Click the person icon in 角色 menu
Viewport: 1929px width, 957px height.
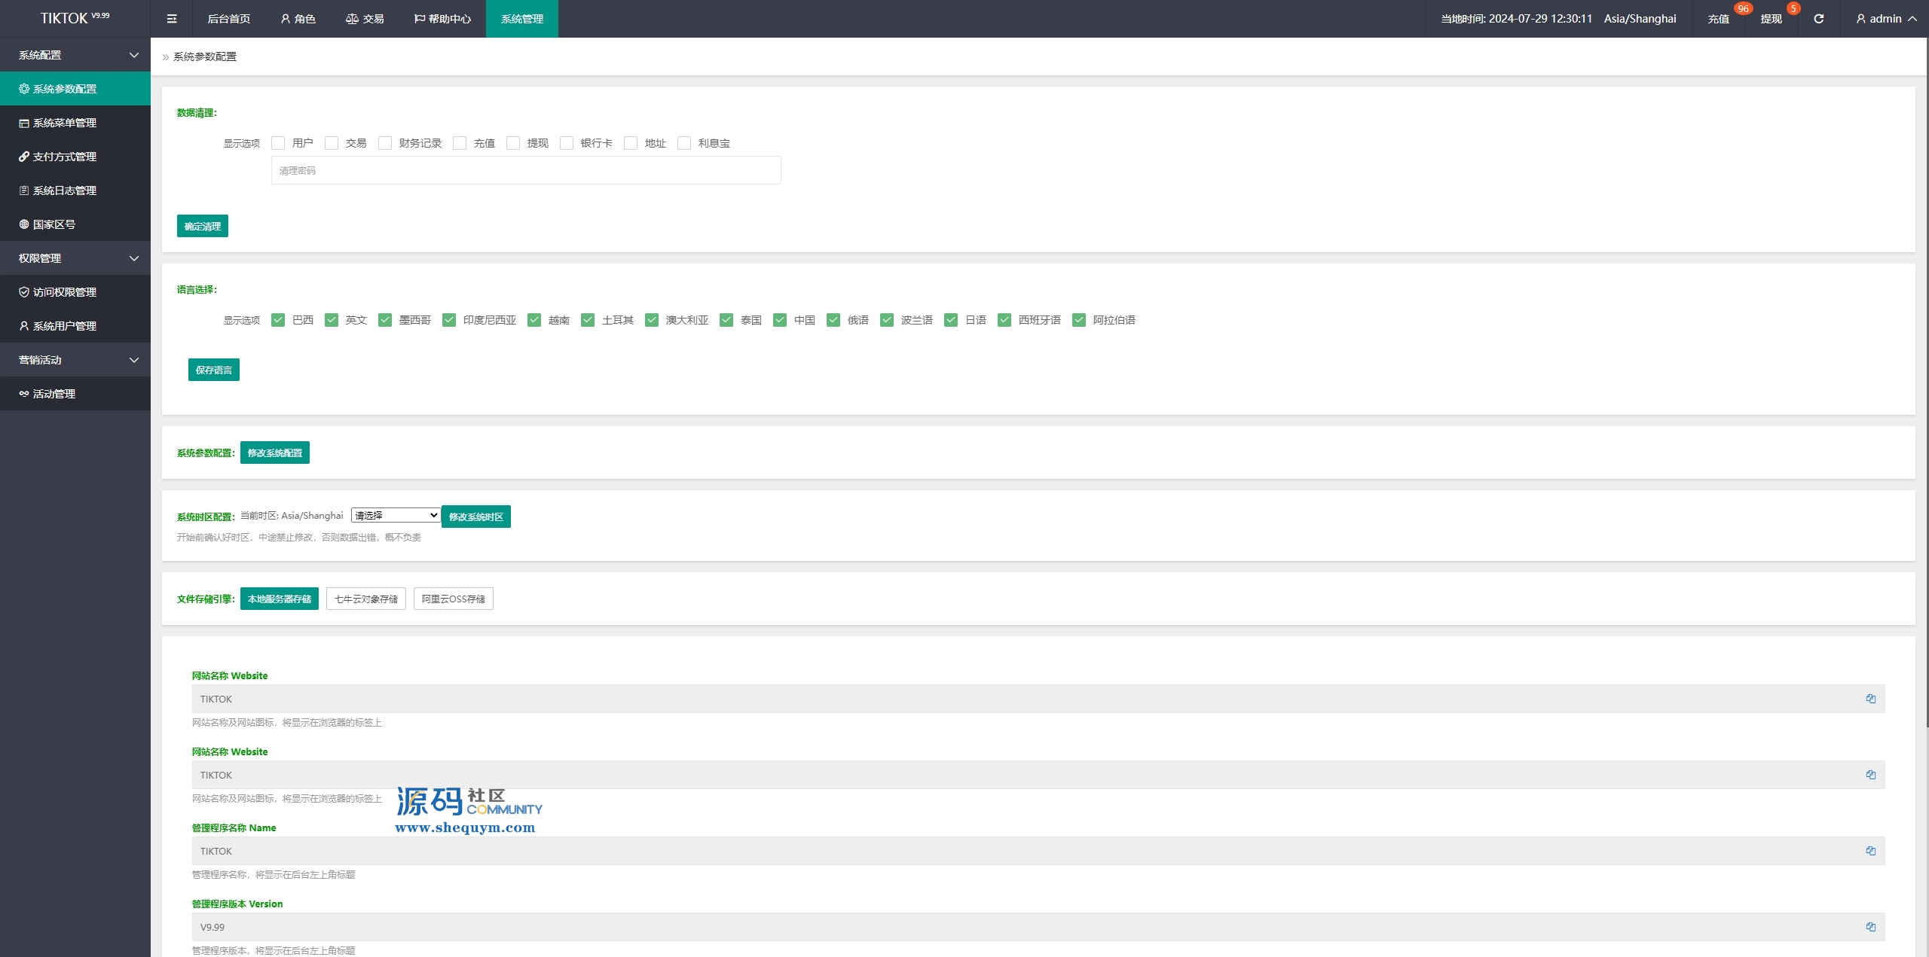(x=286, y=19)
